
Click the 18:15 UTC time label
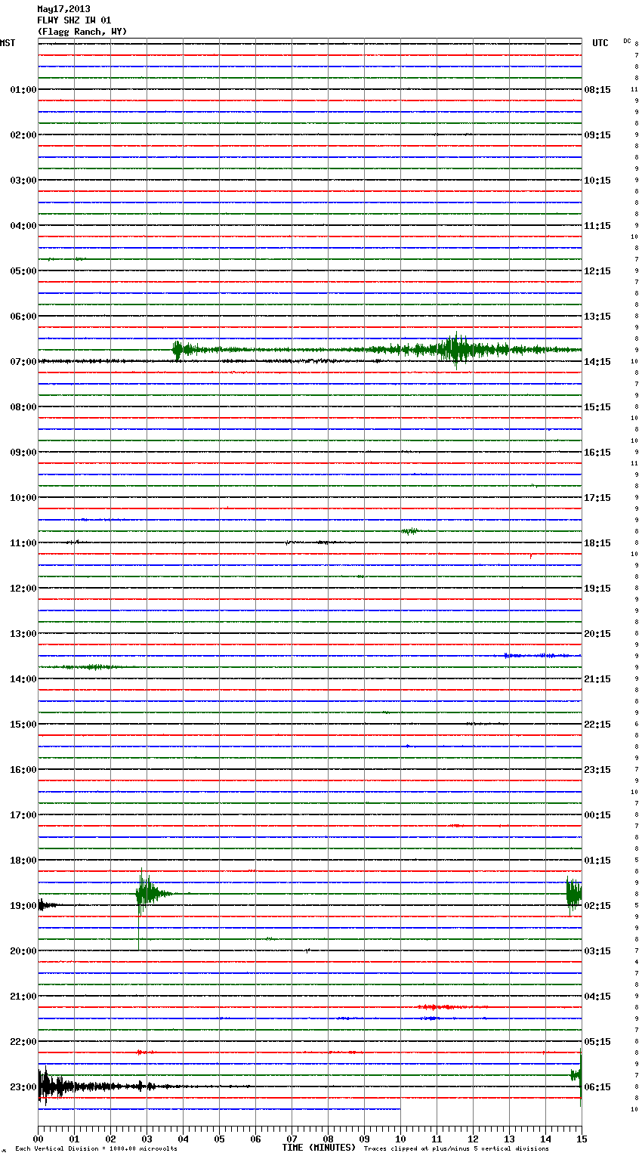[597, 543]
